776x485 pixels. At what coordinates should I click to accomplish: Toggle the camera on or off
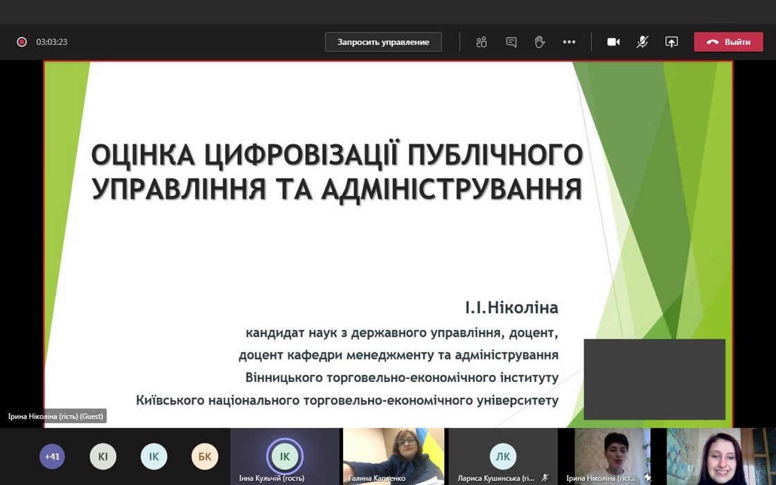pos(613,42)
